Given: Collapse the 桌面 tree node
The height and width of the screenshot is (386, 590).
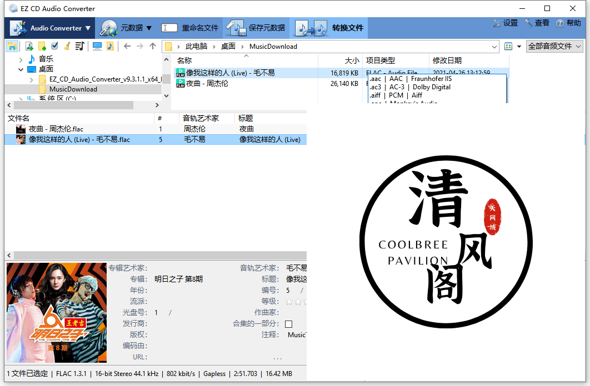Looking at the screenshot, I should pos(21,69).
